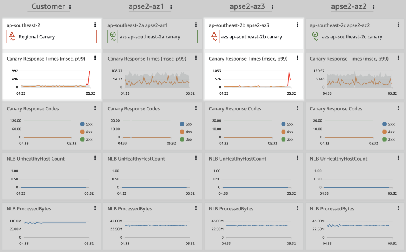This screenshot has width=406, height=252.
Task: Open the three-dot menu on apse2-az3 Canary Response Codes widget
Action: coord(297,108)
